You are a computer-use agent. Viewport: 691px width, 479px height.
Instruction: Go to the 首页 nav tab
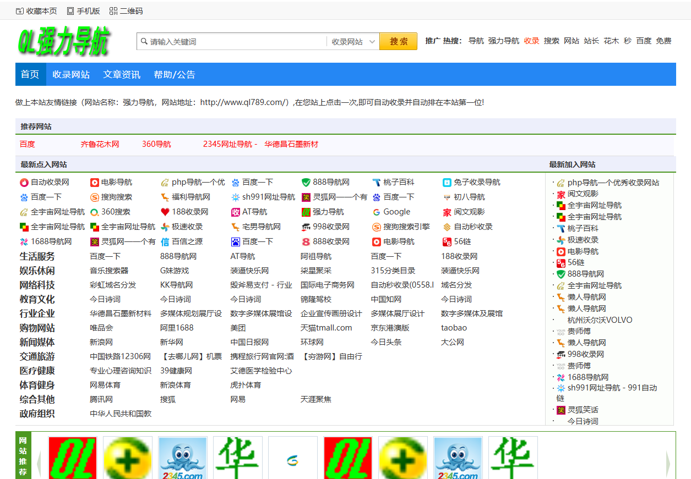(x=30, y=75)
